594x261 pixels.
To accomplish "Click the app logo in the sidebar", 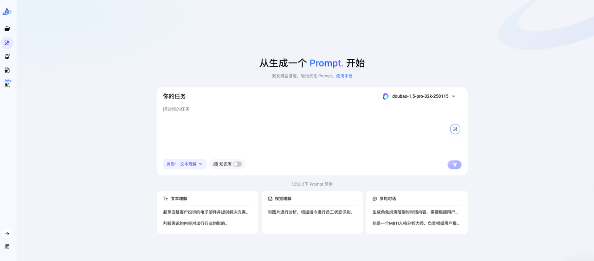I will click(7, 12).
